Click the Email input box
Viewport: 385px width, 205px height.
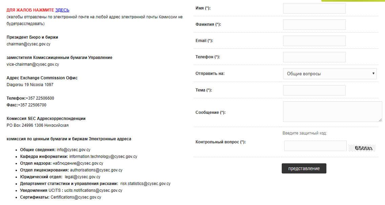click(314, 41)
